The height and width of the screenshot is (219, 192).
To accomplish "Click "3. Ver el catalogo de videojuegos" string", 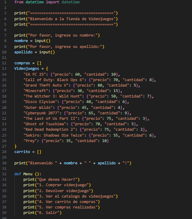I will click(76, 196).
